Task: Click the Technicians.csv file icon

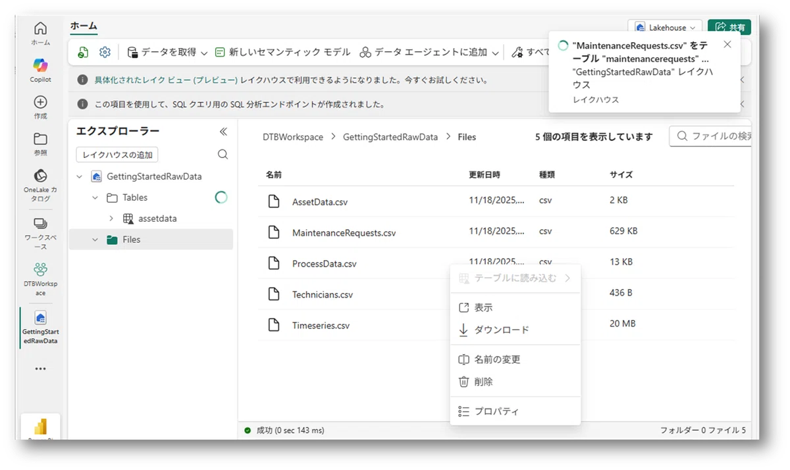Action: click(274, 294)
